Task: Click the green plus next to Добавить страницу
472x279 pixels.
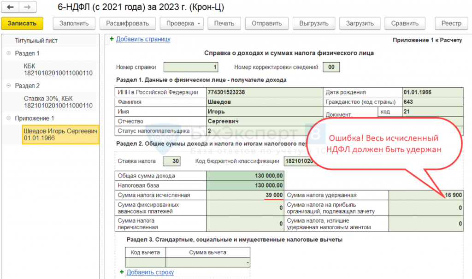Action: pyautogui.click(x=112, y=39)
